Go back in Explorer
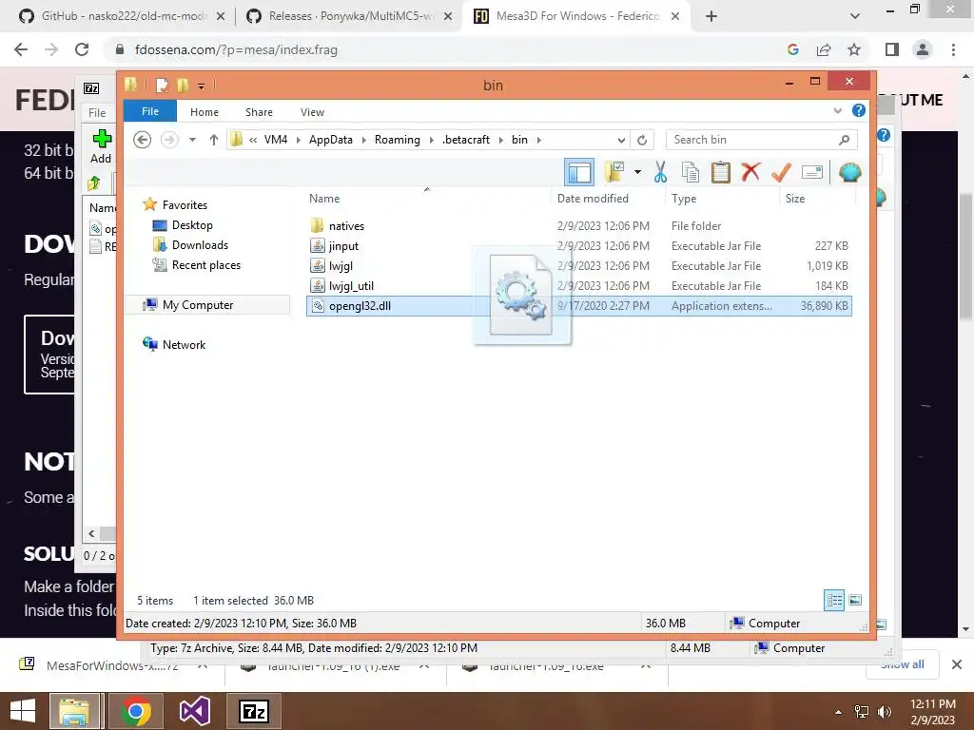Viewport: 974px width, 730px height. 143,140
